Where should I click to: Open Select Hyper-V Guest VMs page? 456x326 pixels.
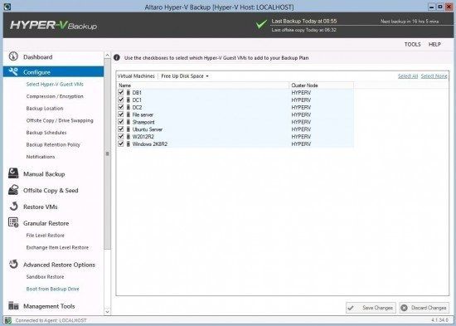[55, 84]
